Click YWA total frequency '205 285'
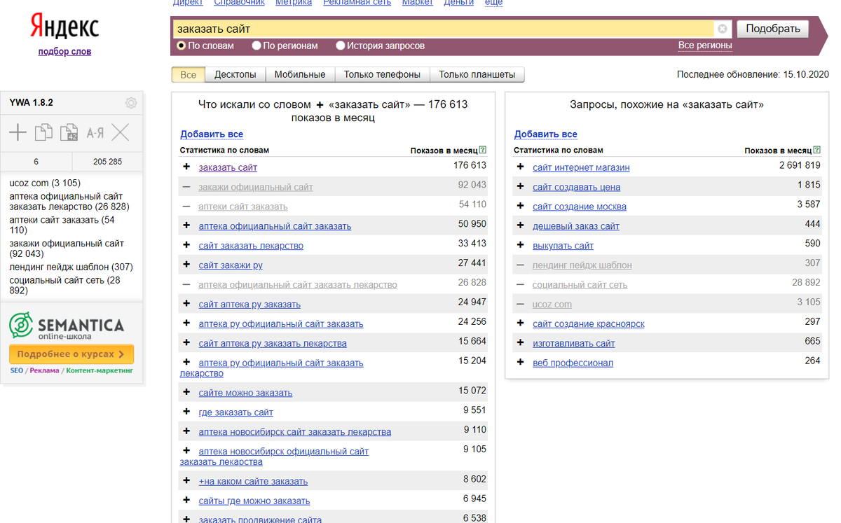The height and width of the screenshot is (523, 841). [x=107, y=162]
